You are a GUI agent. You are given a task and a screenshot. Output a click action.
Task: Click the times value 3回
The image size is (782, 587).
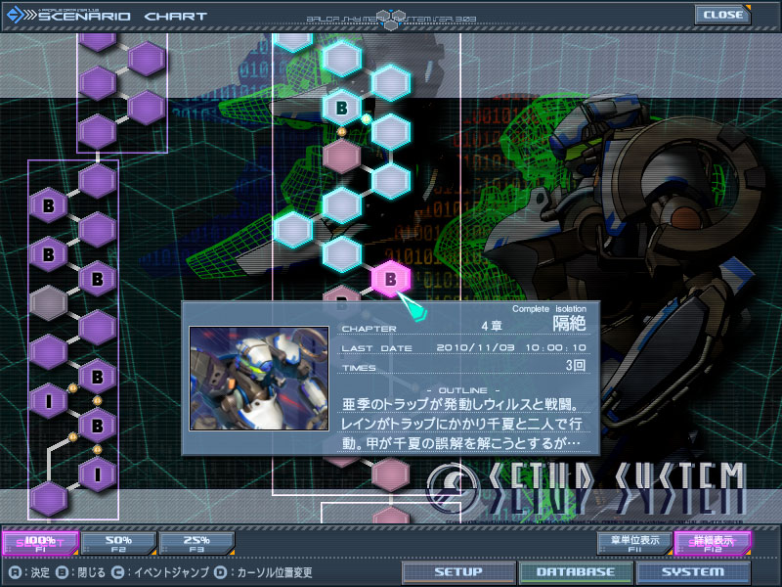(x=576, y=365)
